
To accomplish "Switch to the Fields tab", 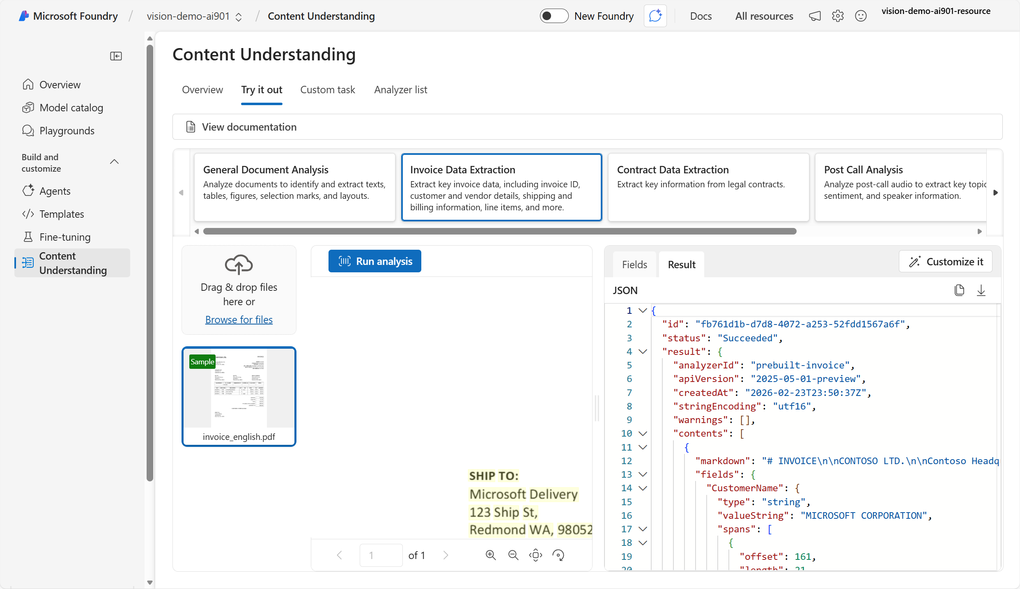I will [634, 265].
